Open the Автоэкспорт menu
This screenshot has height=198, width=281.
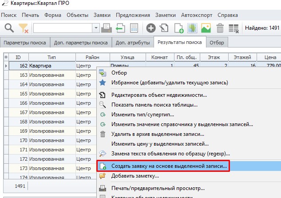(x=197, y=15)
